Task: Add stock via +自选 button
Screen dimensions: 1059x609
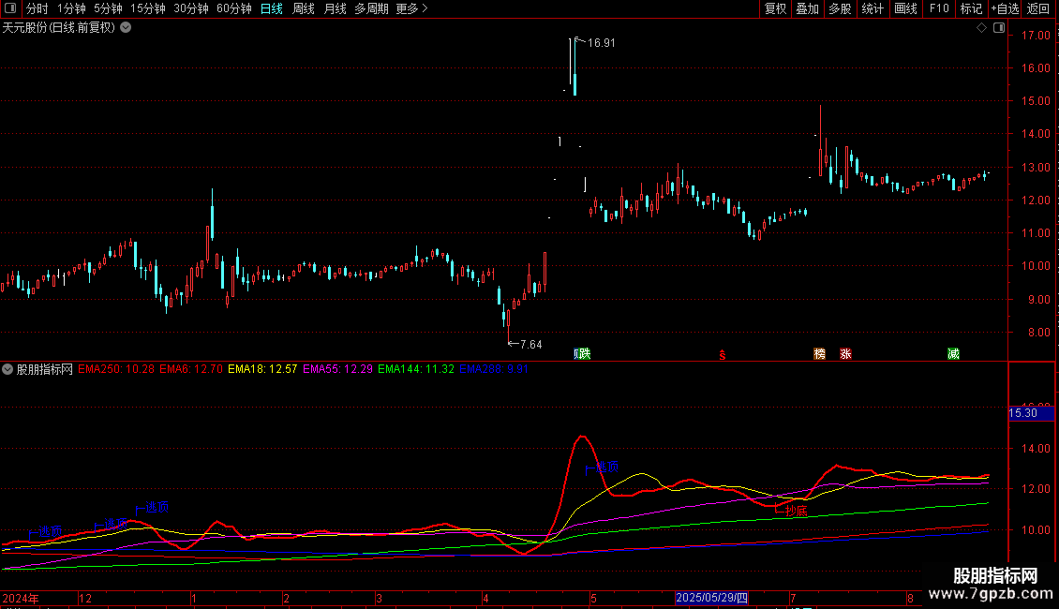Action: [x=1005, y=8]
